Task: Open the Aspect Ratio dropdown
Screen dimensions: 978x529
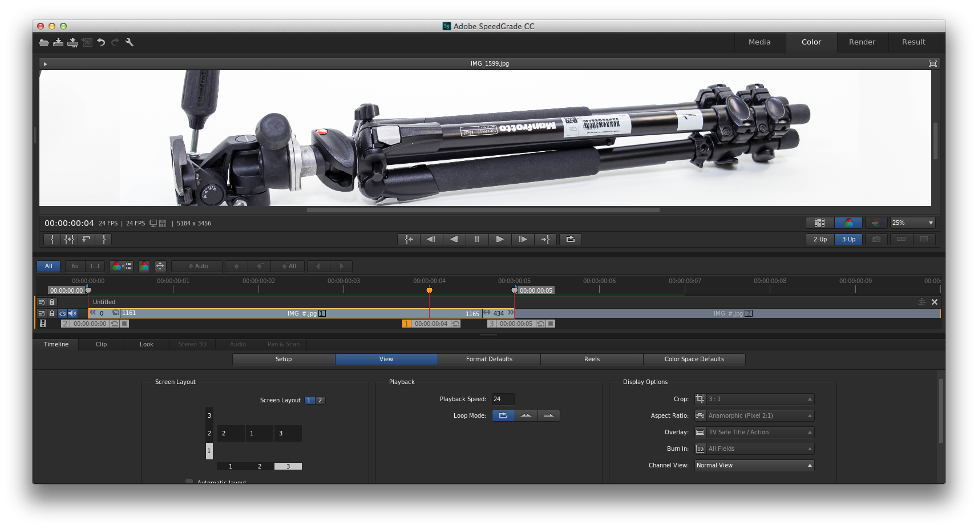Action: coord(754,415)
